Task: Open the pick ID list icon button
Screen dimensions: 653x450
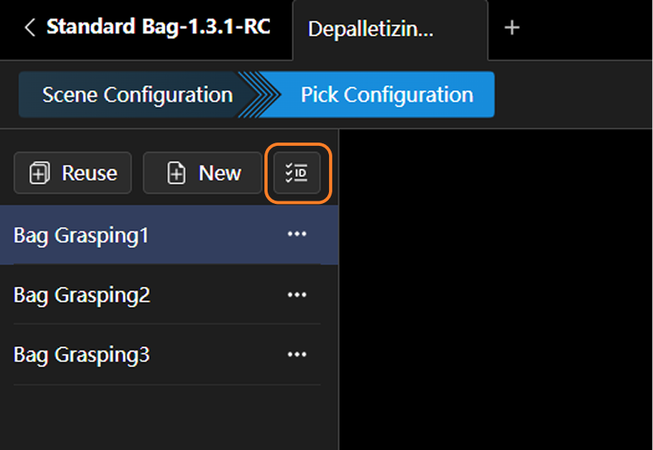Action: (x=297, y=173)
